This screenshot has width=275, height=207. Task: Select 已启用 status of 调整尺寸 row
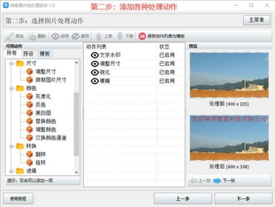(167, 64)
